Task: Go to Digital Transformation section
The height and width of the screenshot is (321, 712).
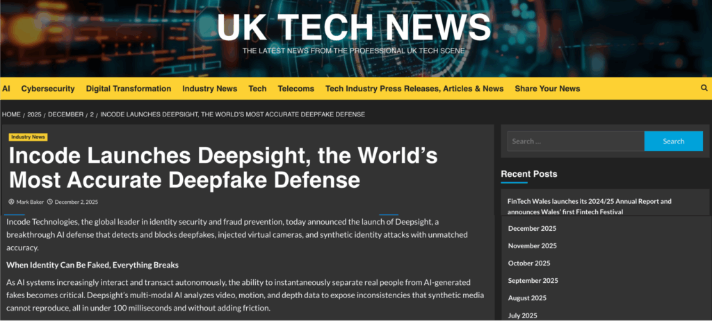Action: tap(129, 89)
